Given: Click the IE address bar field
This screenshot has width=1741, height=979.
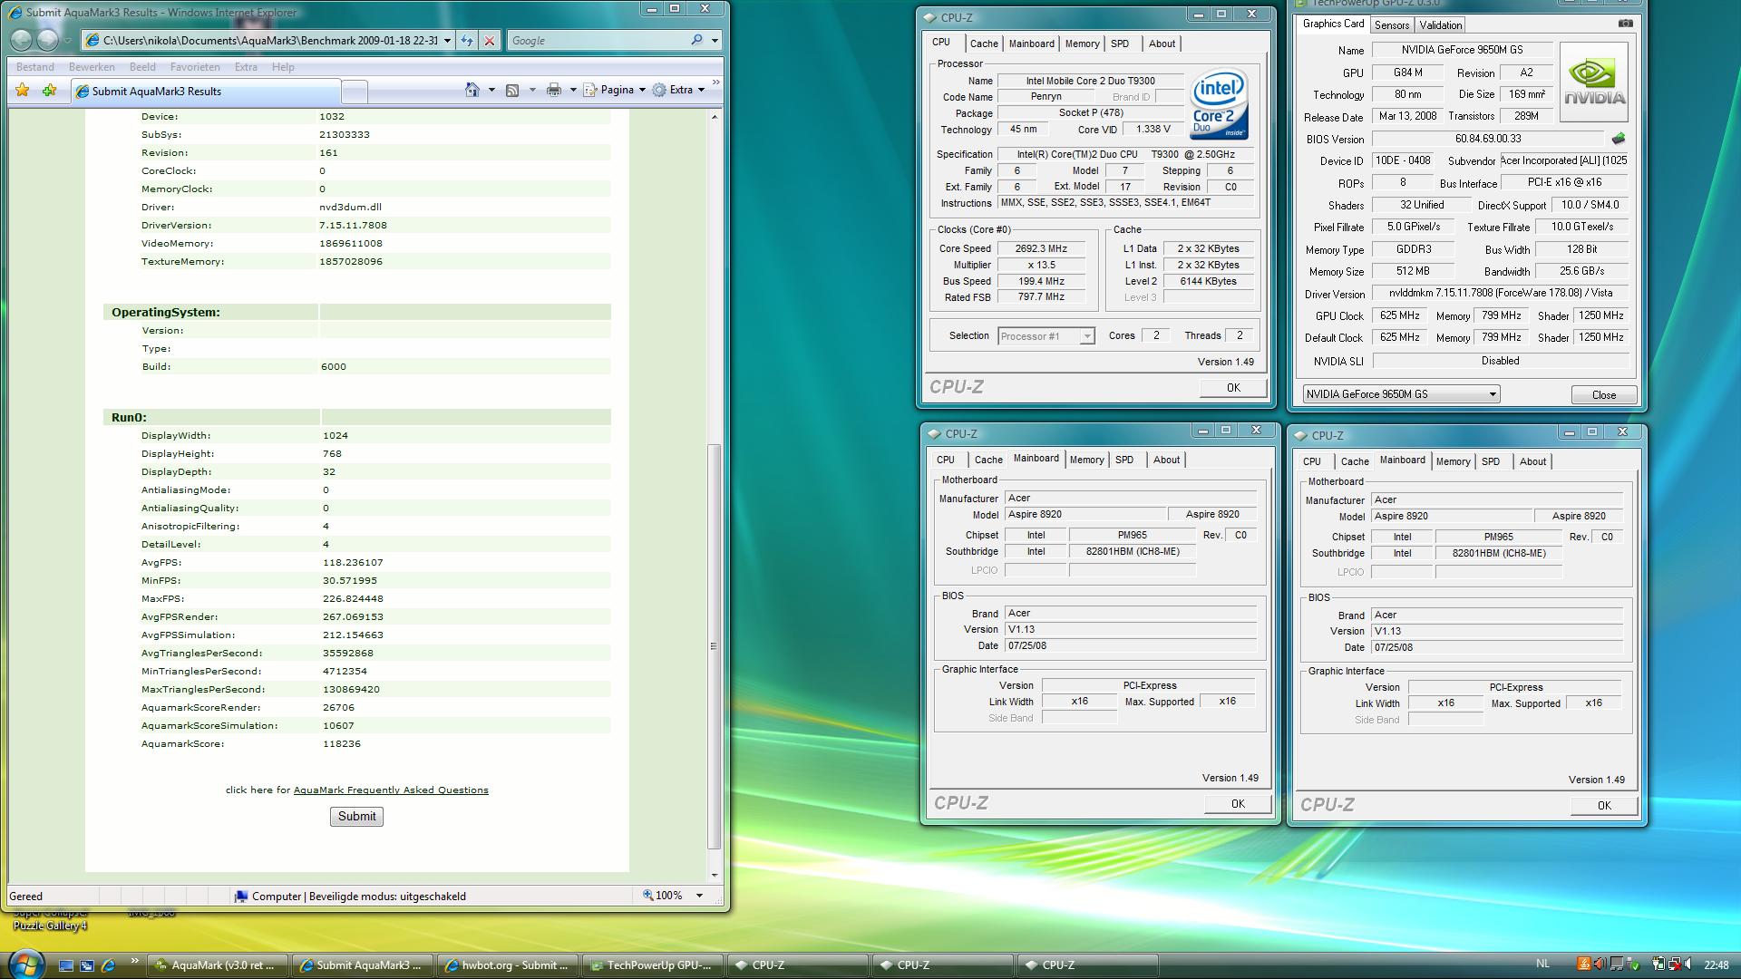Looking at the screenshot, I should (268, 40).
